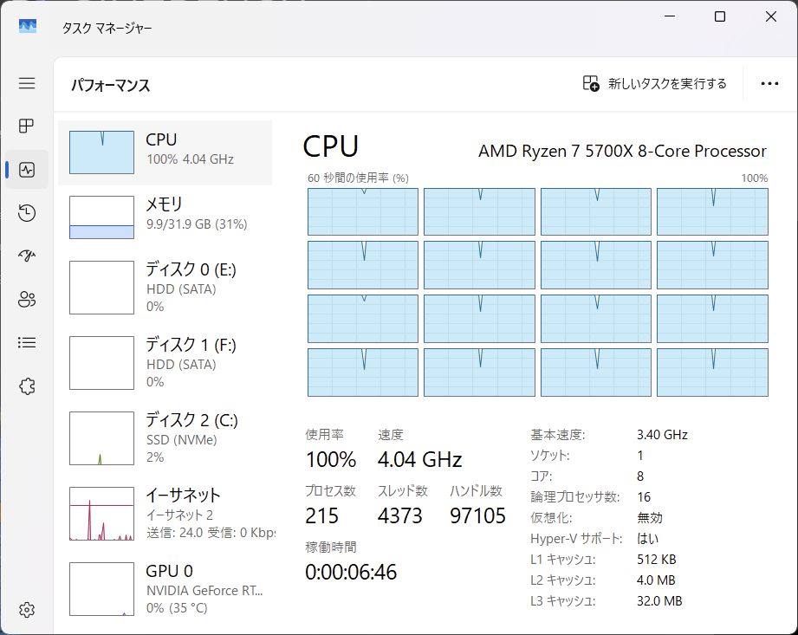Viewport: 798px width, 635px height.
Task: Click the L3 cache 32.0 MB value
Action: [x=659, y=601]
